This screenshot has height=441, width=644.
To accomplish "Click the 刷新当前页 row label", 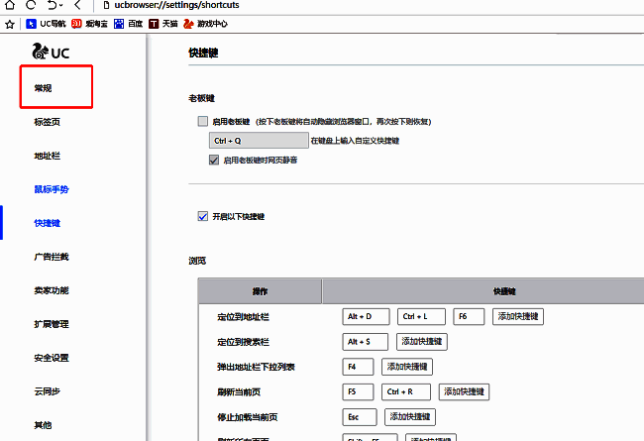I will point(239,392).
